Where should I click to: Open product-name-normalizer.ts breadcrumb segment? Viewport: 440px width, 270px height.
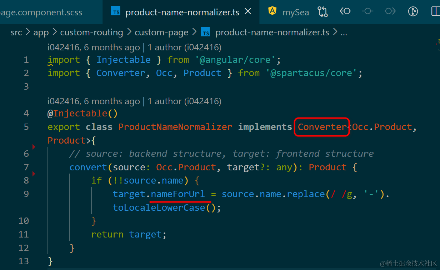point(272,32)
